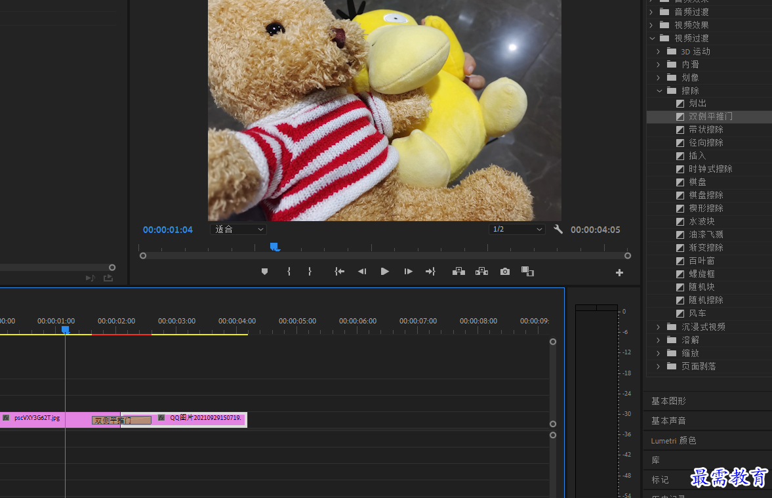Viewport: 772px width, 498px height.
Task: Click the blue 00:00:01:04 timecode field
Action: pyautogui.click(x=168, y=230)
